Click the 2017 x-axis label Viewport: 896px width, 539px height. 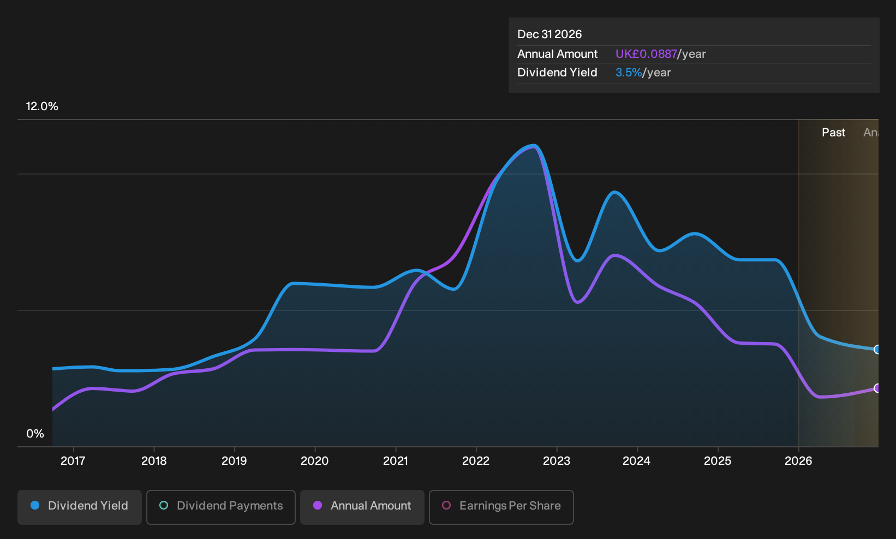coord(73,461)
